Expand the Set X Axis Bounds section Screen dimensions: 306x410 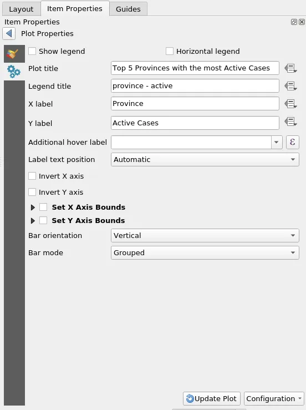pyautogui.click(x=33, y=207)
